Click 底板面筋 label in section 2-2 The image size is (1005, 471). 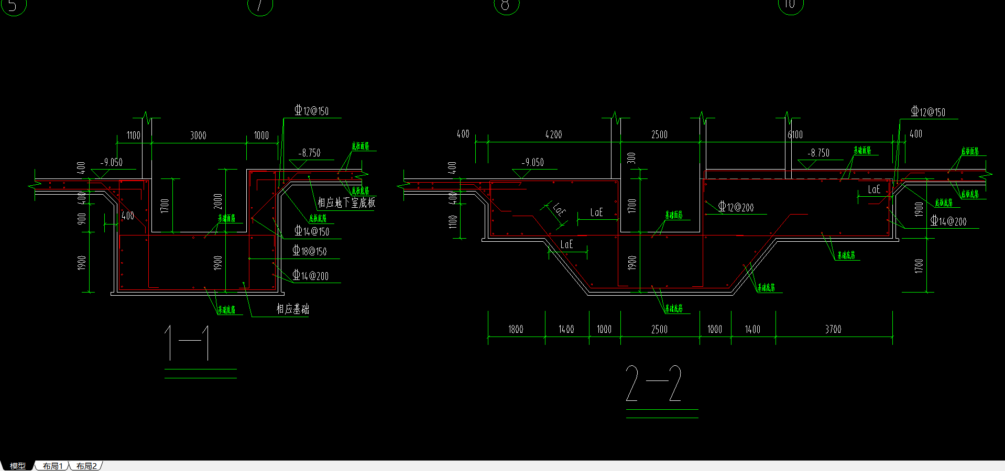(970, 151)
